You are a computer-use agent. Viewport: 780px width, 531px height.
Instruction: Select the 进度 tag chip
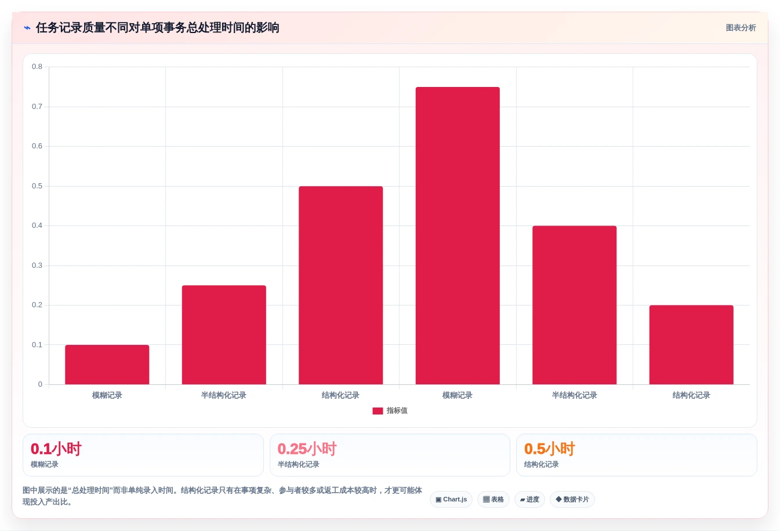[x=529, y=500]
